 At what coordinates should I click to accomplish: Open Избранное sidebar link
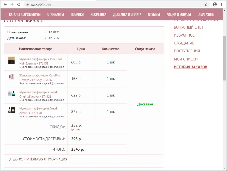[184, 35]
